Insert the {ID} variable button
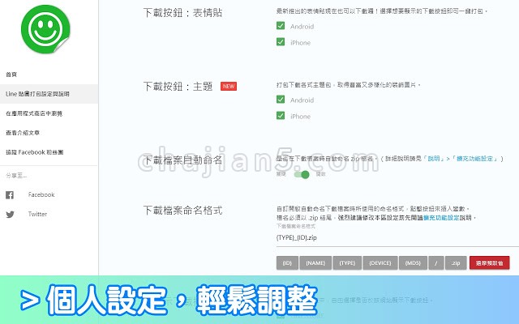519x324 pixels. [287, 263]
